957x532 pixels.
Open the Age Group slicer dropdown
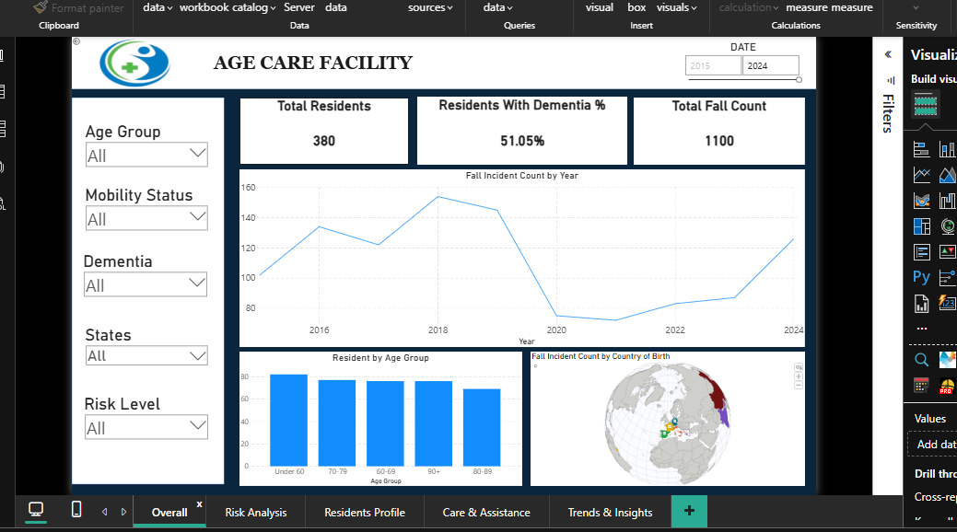tap(196, 154)
